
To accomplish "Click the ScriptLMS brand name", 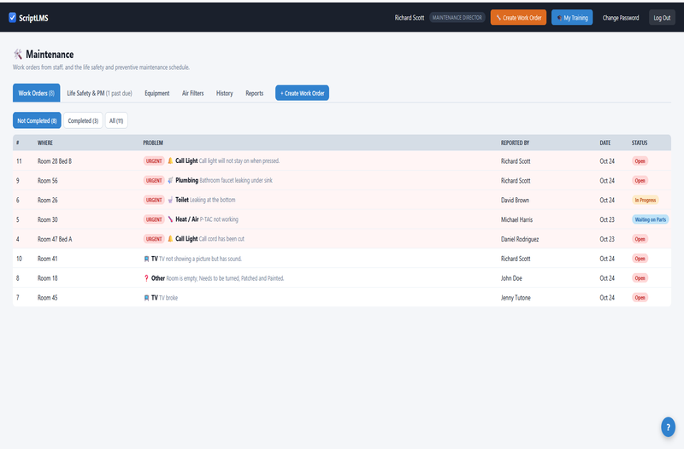I will pyautogui.click(x=33, y=18).
